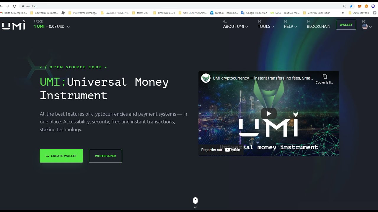Click the profile avatar in Chrome toolbar
This screenshot has width=378, height=212.
(373, 6)
